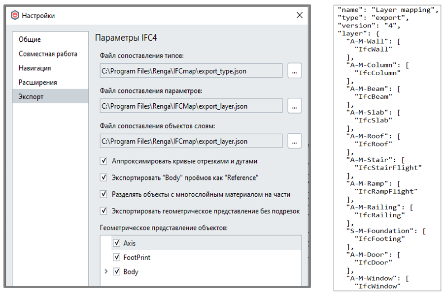Expand the Body tree item
Screen dimensions: 445x294
click(106, 271)
